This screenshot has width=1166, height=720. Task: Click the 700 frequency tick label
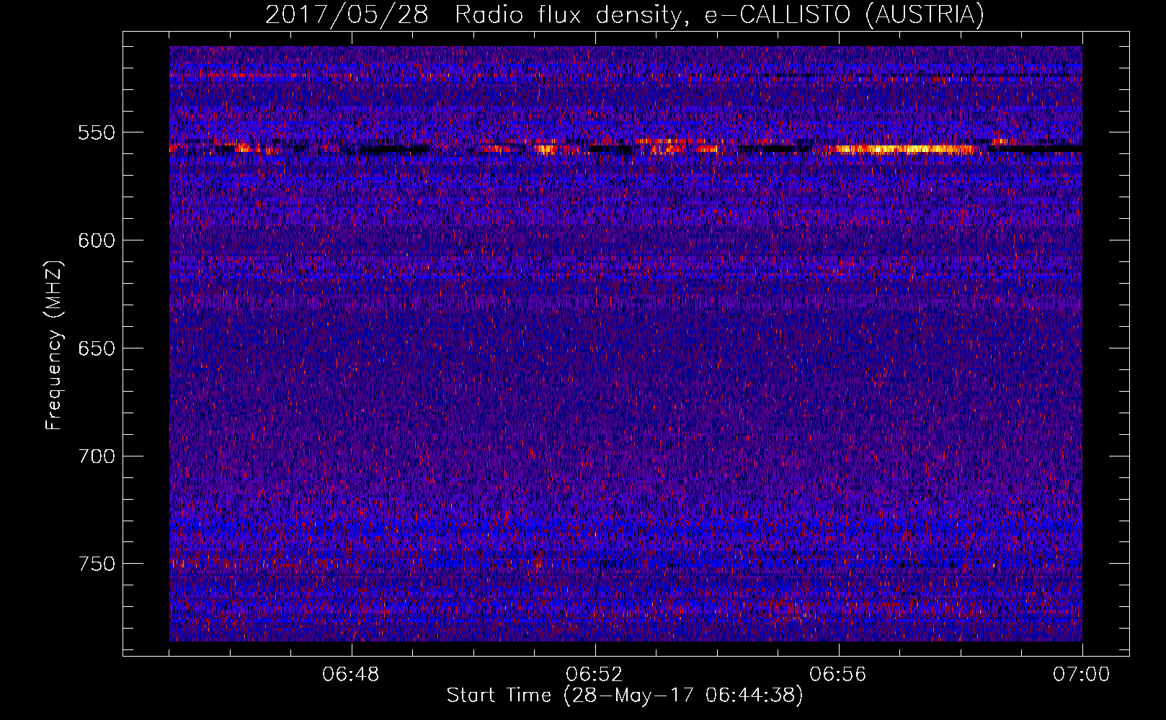click(97, 456)
